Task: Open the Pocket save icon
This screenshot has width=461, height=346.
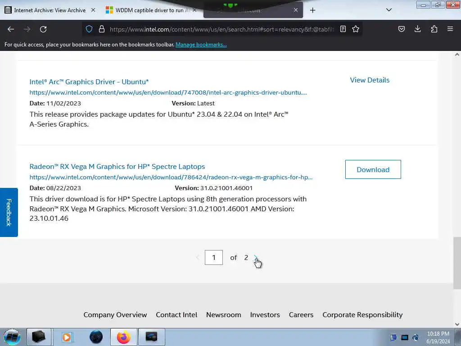Action: [x=402, y=29]
